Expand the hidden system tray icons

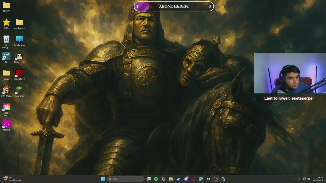[x=294, y=179]
